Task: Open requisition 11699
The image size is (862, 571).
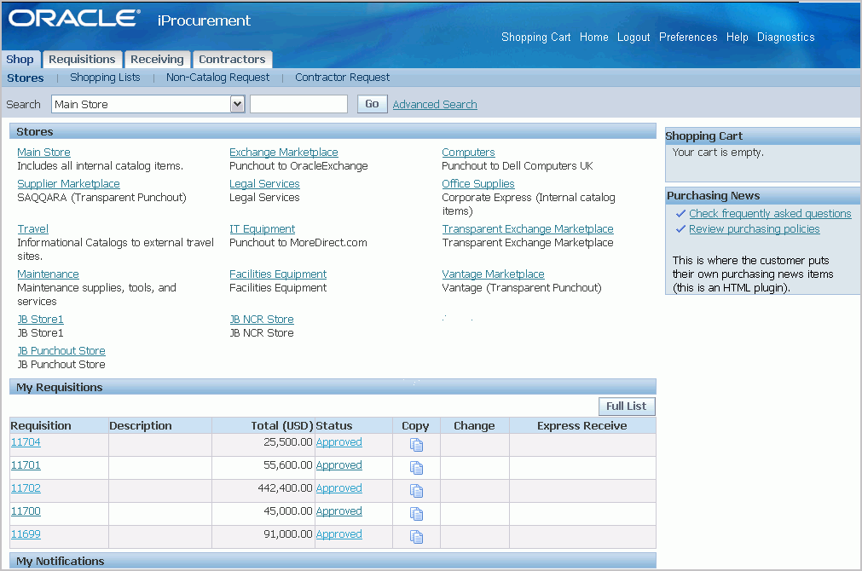Action: point(26,534)
